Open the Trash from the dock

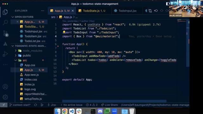pos(132,111)
